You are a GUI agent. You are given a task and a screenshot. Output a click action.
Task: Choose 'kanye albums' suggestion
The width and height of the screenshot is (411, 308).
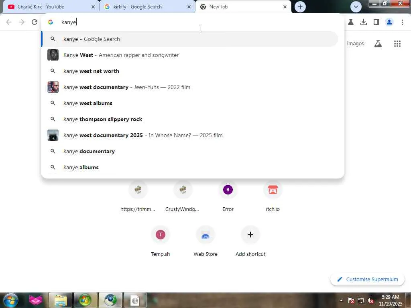pyautogui.click(x=190, y=167)
